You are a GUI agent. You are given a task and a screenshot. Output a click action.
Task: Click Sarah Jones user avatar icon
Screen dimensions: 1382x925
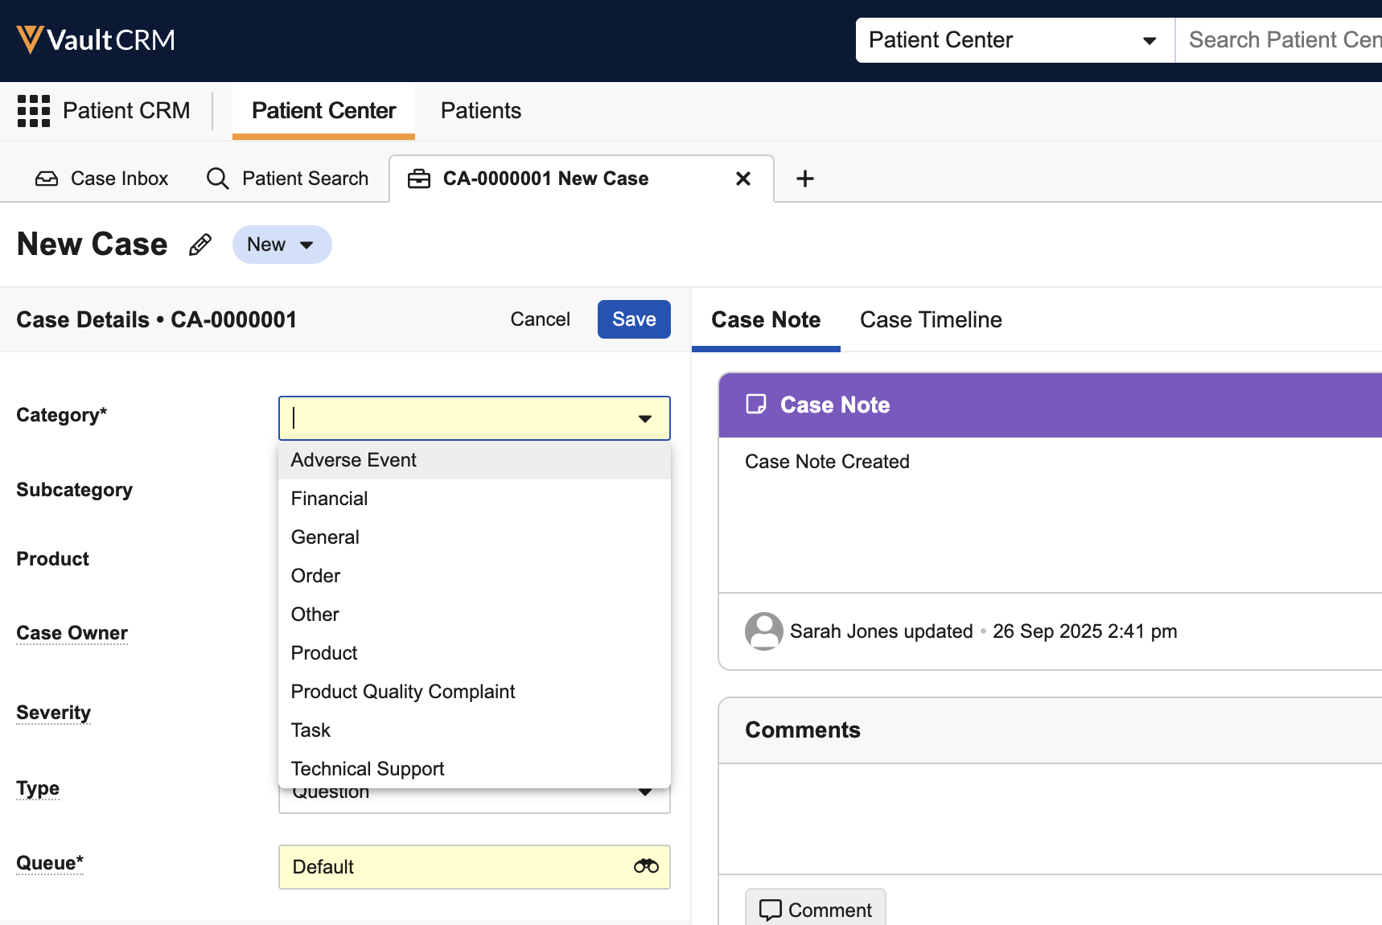click(763, 631)
